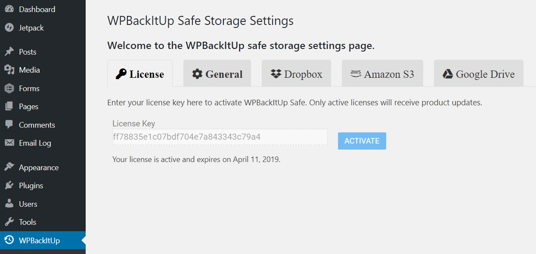Click the ACTIVATE license button
The image size is (536, 254).
[x=362, y=141]
